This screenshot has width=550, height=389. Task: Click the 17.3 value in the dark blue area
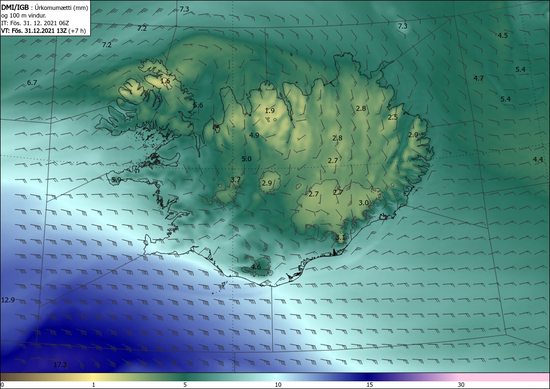pos(61,365)
